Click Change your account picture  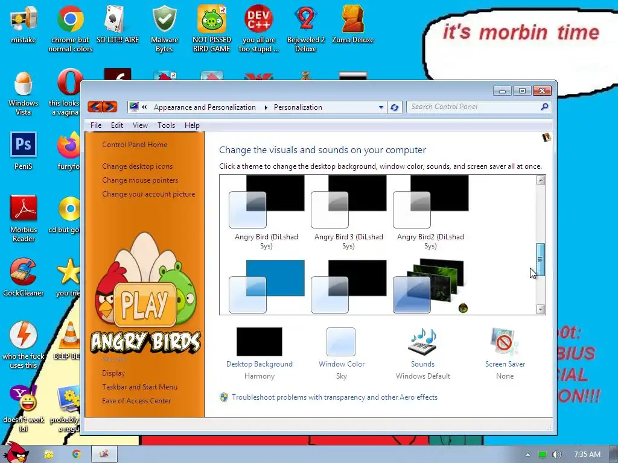[148, 194]
